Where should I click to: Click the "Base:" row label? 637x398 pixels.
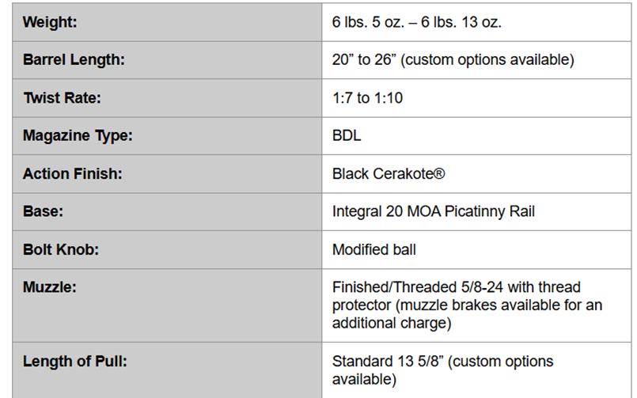(x=43, y=212)
